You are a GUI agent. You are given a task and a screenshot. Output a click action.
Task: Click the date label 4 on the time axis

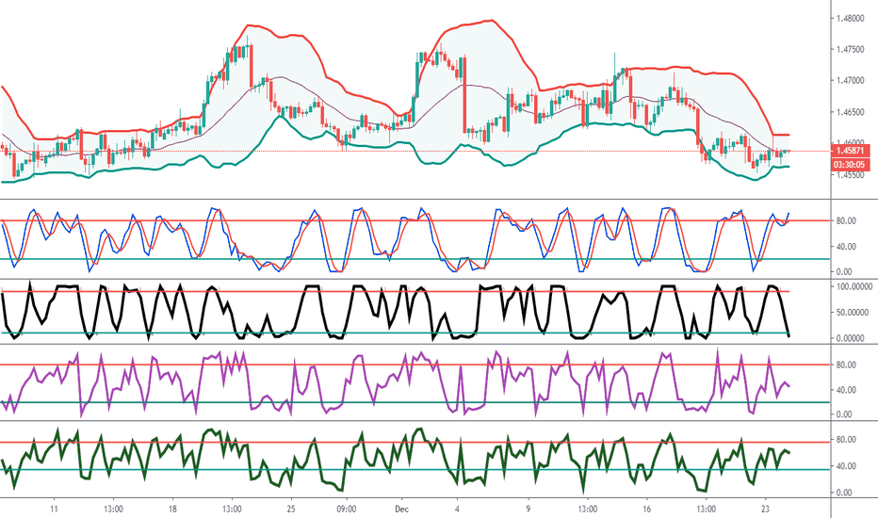tap(458, 509)
